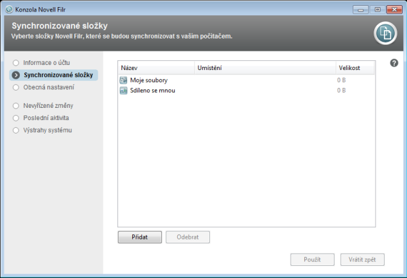Click the Odebrat button
This screenshot has width=407, height=278.
pos(187,237)
